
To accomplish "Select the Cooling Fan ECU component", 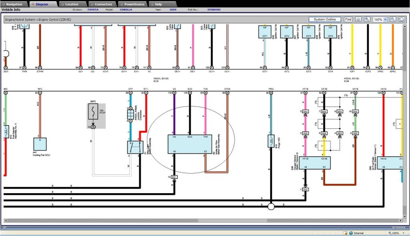I will (x=40, y=145).
